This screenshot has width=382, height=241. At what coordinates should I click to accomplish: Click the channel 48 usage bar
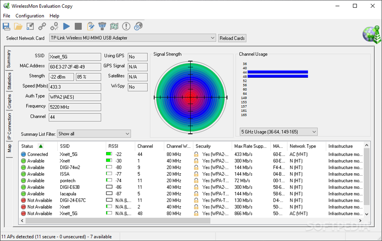278,76
